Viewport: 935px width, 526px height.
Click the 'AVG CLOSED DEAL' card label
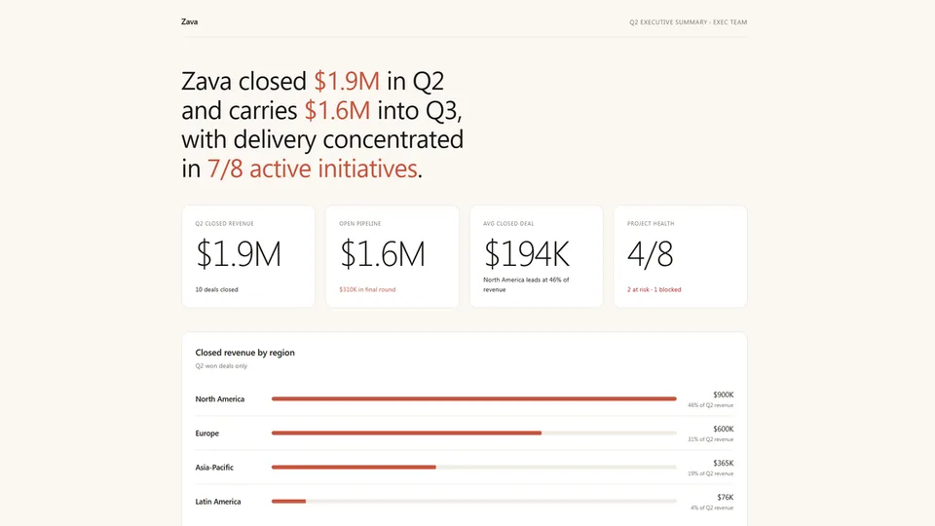(x=508, y=224)
